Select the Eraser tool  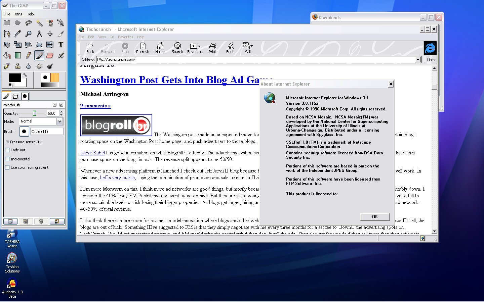click(50, 55)
